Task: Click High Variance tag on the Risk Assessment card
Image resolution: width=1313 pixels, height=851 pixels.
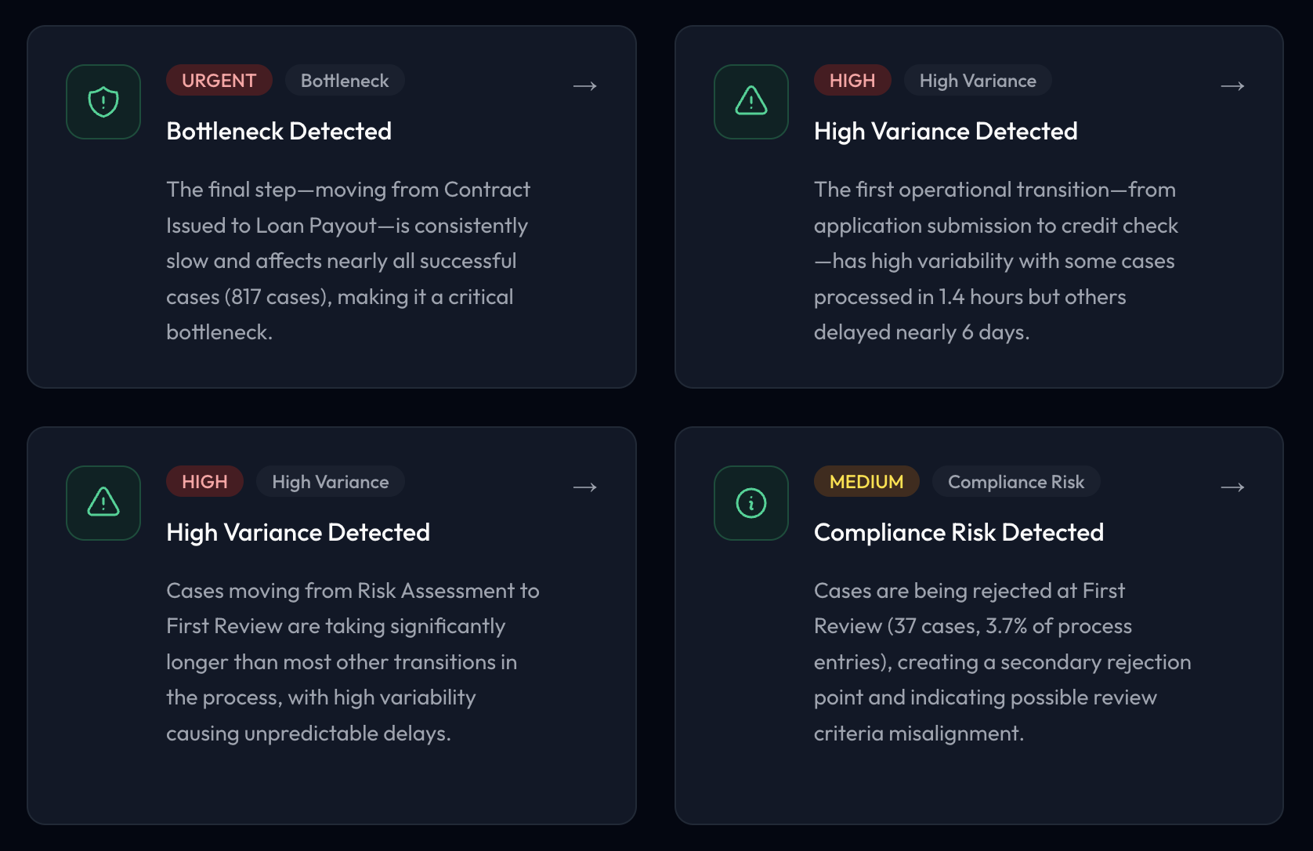Action: (x=330, y=482)
